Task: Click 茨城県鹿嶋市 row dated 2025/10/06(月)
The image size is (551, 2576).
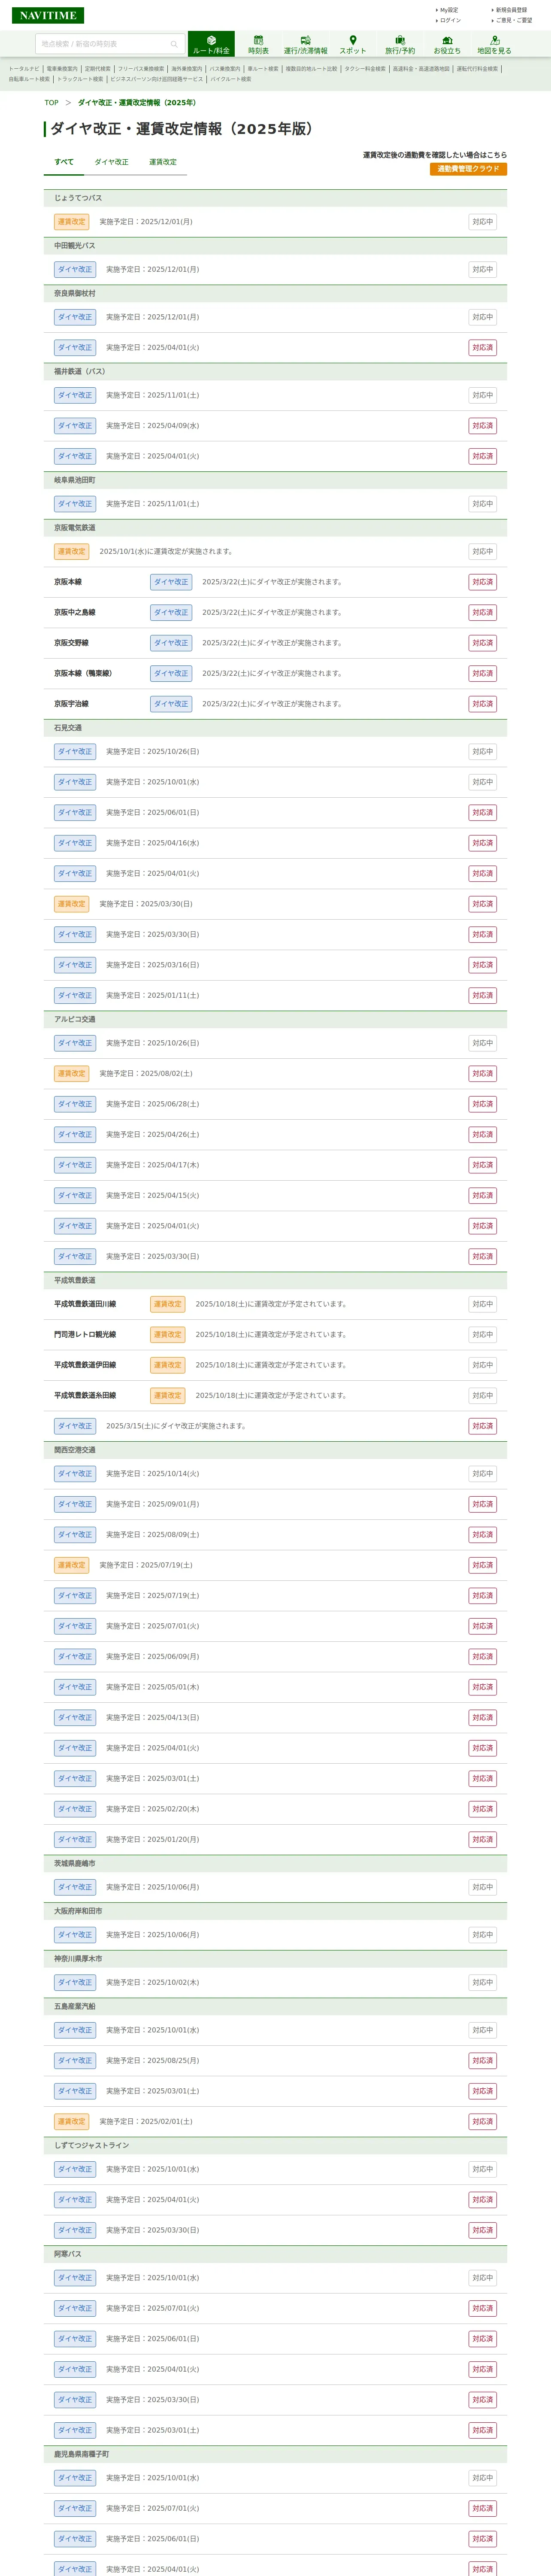Action: coord(275,1887)
